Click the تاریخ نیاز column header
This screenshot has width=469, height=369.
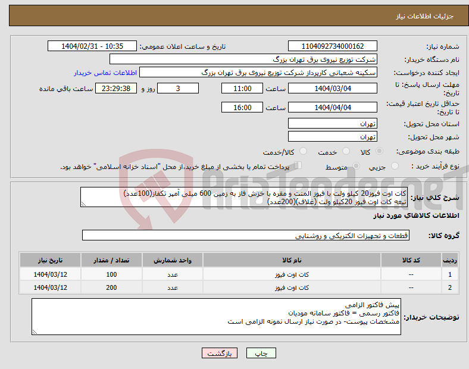(50, 260)
